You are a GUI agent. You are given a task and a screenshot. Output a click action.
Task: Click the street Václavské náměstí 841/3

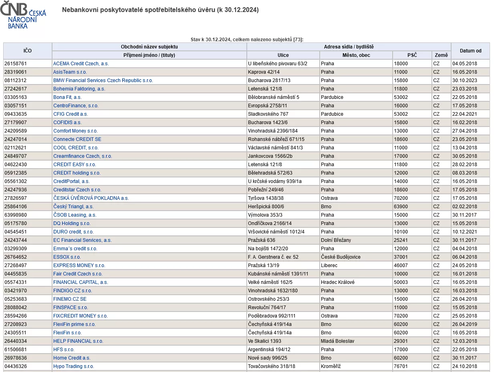(275, 148)
